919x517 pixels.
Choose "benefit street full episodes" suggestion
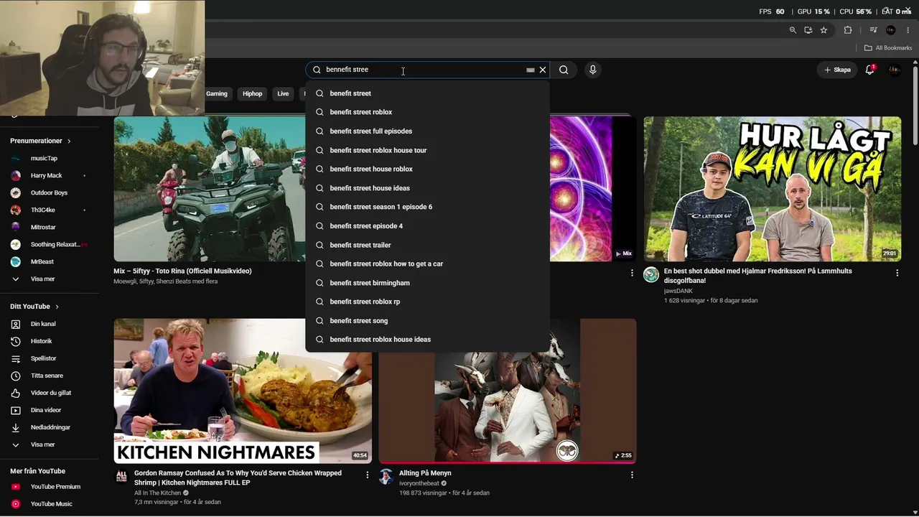tap(428, 131)
